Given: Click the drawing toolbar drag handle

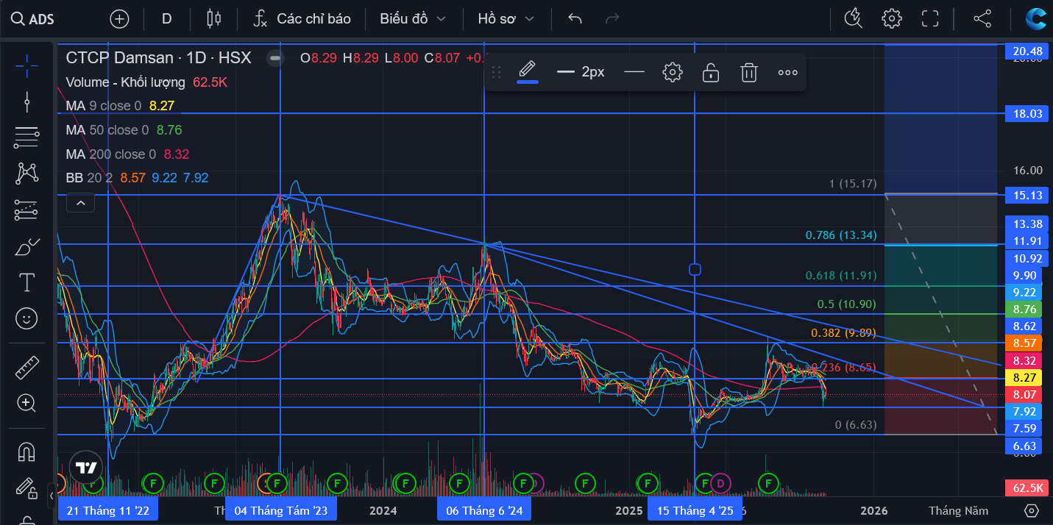Looking at the screenshot, I should [496, 72].
